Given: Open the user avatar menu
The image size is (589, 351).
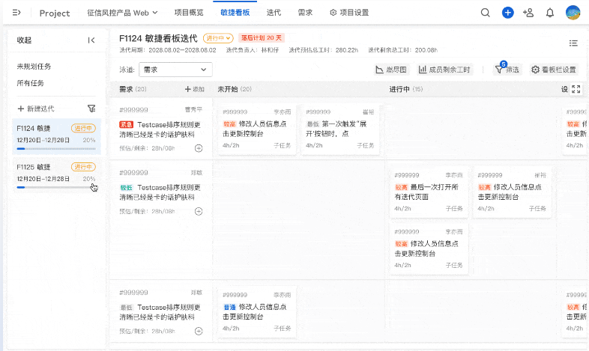Looking at the screenshot, I should click(x=573, y=13).
